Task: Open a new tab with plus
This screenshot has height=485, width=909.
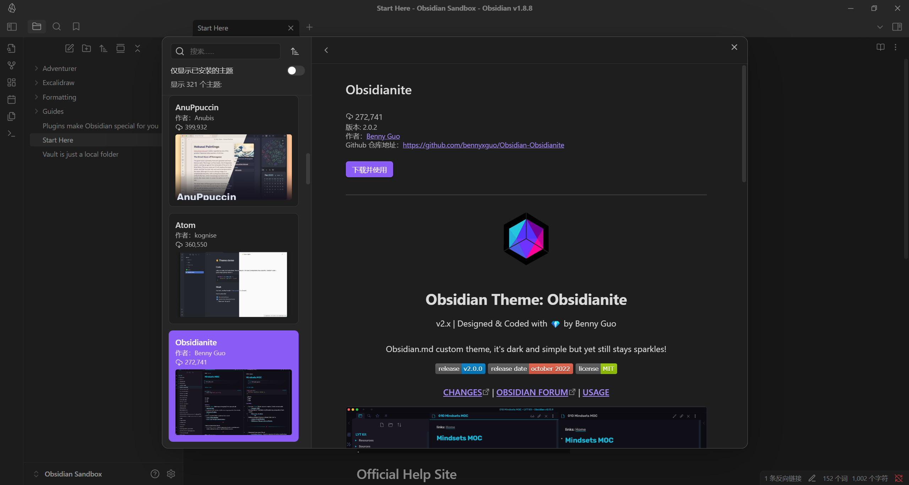Action: [x=309, y=27]
